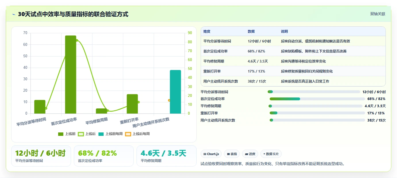397x178 pixels.
Task: Click the 双轴关联 label in the header
Action: click(x=377, y=14)
